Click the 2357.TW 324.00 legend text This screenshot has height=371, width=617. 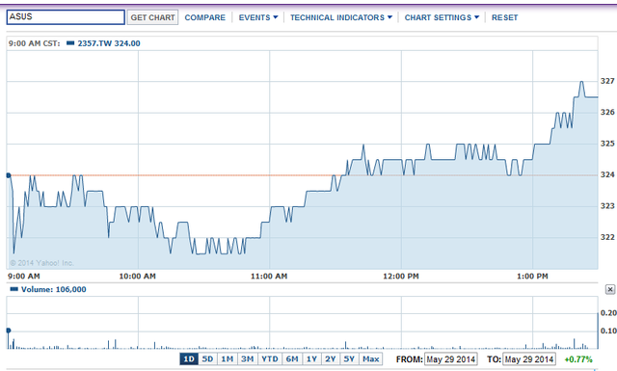click(109, 43)
